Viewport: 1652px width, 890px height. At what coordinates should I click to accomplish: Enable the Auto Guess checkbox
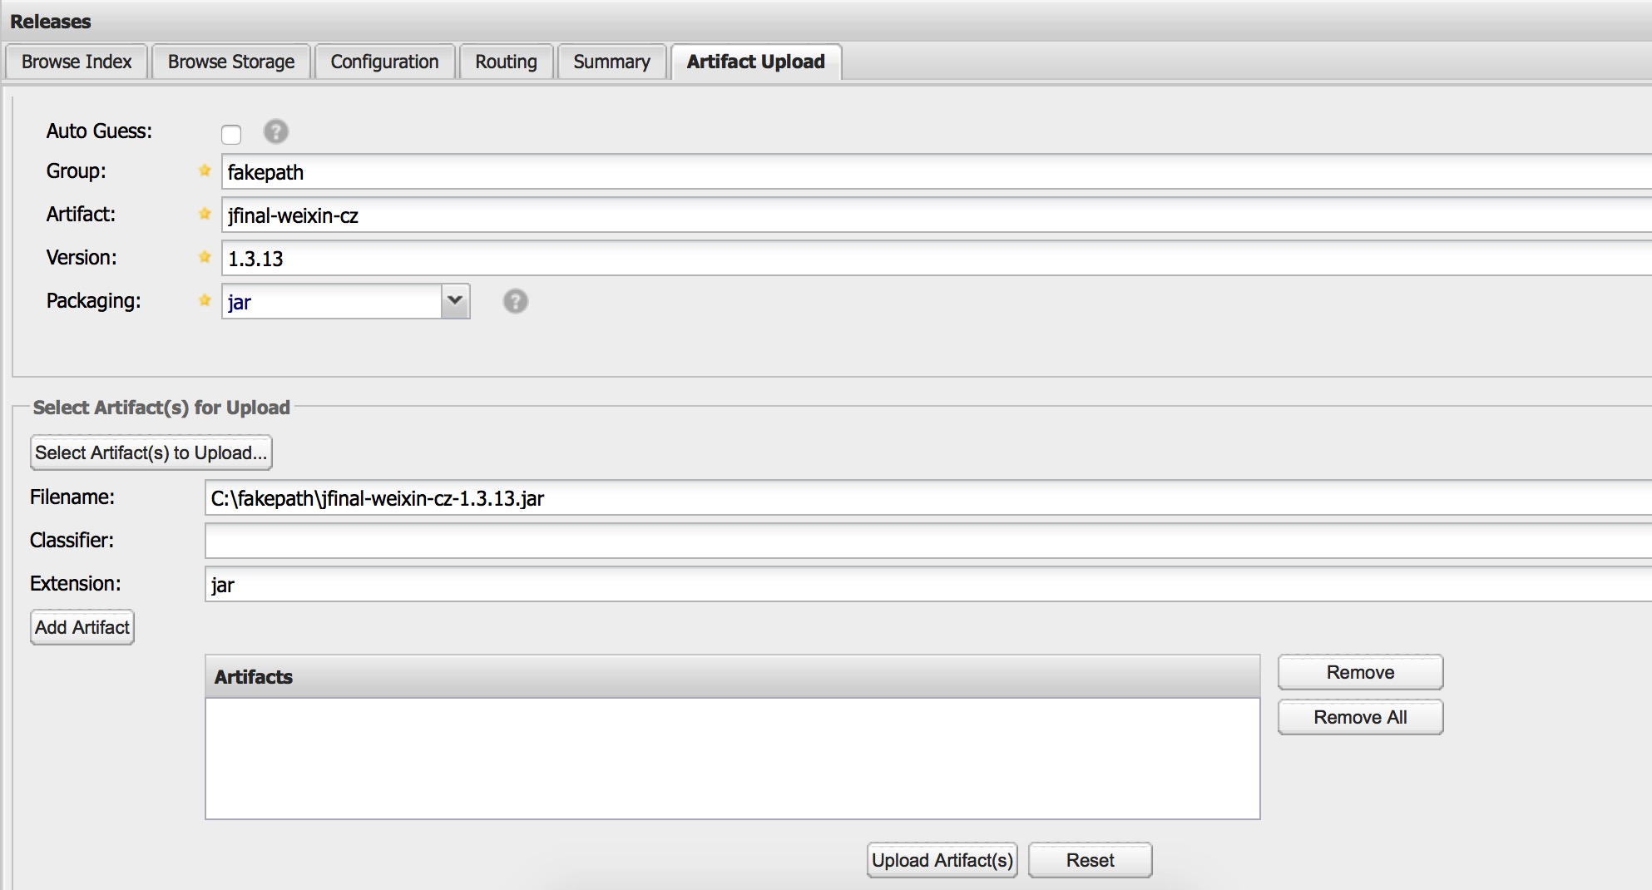[230, 134]
